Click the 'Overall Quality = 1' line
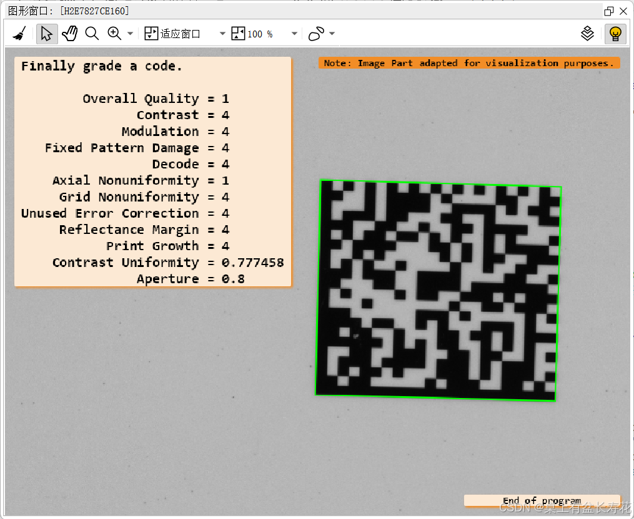Screen dimensions: 634x519 (x=156, y=99)
